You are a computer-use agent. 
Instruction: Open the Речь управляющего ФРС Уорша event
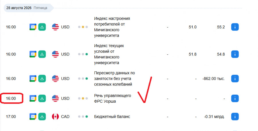click(x=113, y=98)
